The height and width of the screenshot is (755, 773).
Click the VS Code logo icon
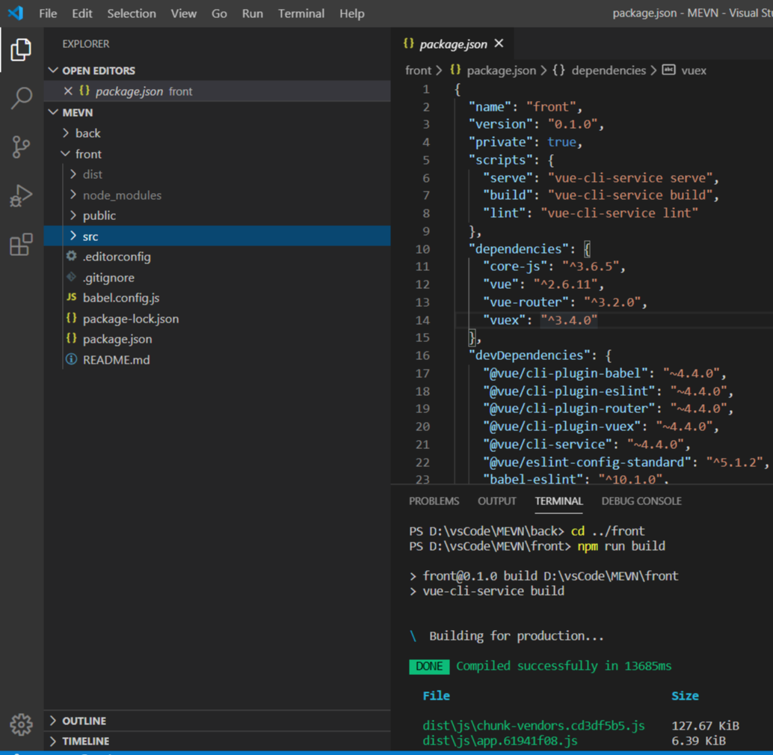[16, 13]
